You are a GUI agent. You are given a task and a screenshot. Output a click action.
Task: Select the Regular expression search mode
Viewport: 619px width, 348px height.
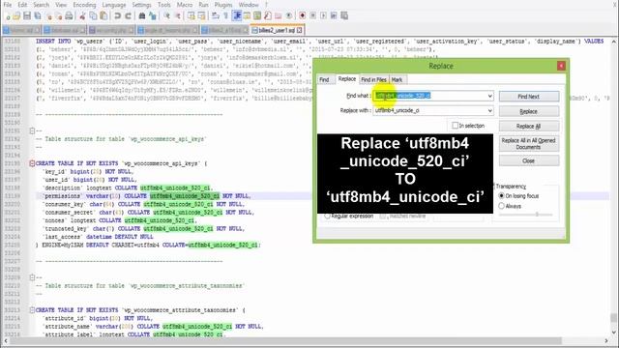tap(327, 216)
